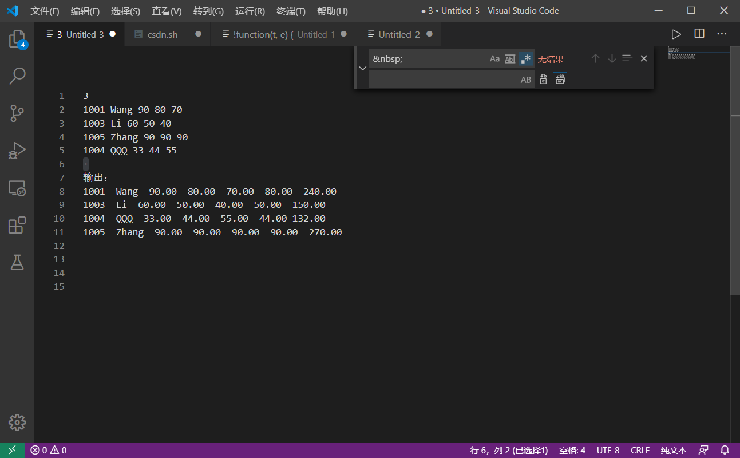Open the 终端(T) menu
Screen dimensions: 740x458
point(291,11)
